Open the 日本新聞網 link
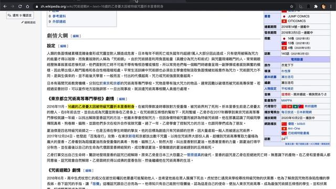The image size is (336, 189). click(x=304, y=112)
